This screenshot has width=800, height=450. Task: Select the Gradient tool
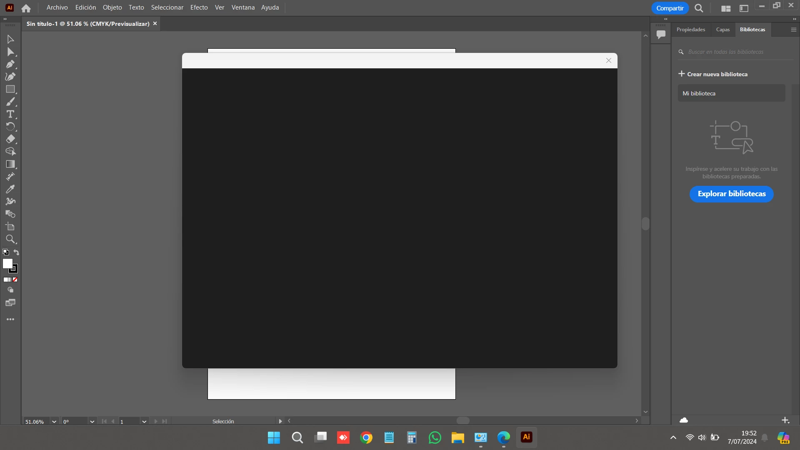10,164
